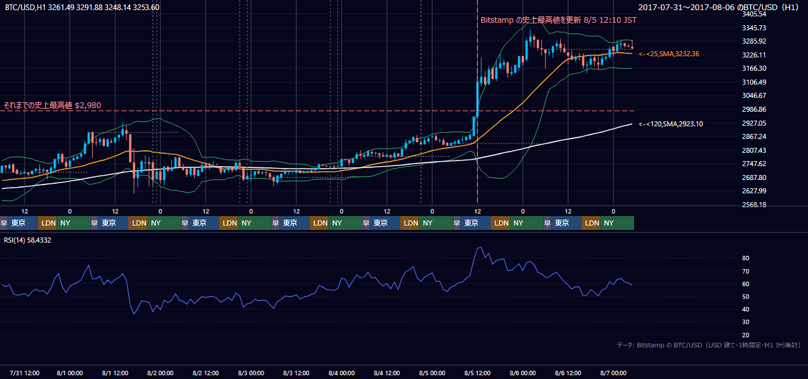Click the Bitstamp 史上最高値を更新 annotation

pyautogui.click(x=559, y=20)
